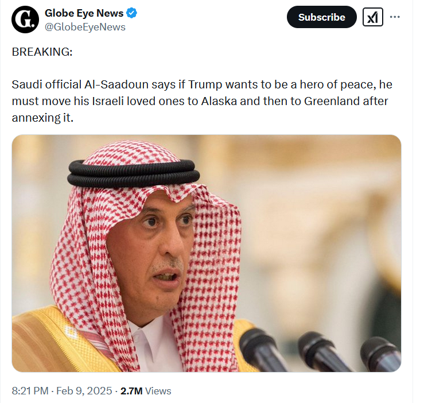The image size is (424, 403).
Task: Open the attached photo of the Saudi official
Action: pos(206,253)
